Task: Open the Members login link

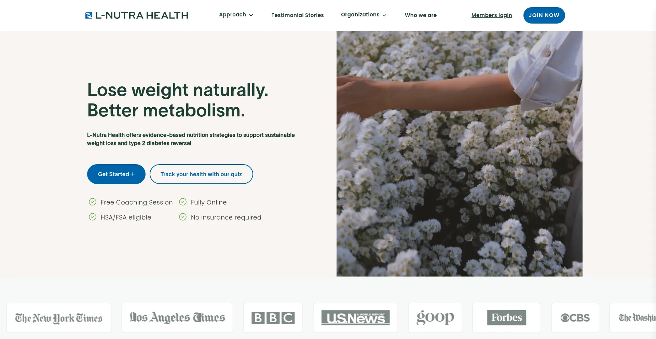Action: [x=492, y=15]
